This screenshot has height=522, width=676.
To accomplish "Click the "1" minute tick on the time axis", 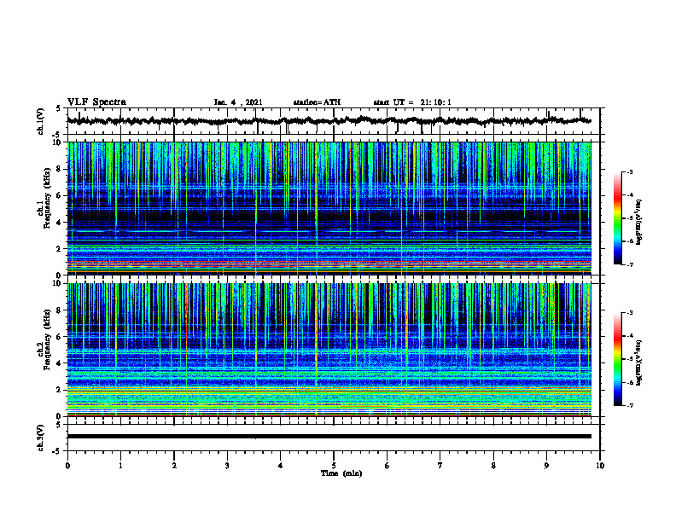I will (120, 466).
